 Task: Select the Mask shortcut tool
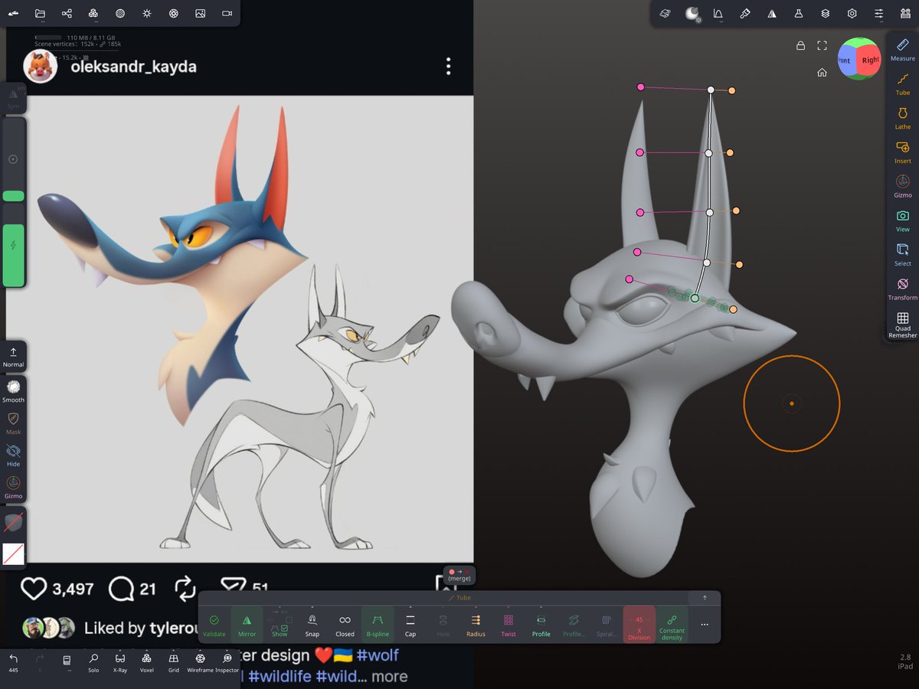pyautogui.click(x=13, y=423)
